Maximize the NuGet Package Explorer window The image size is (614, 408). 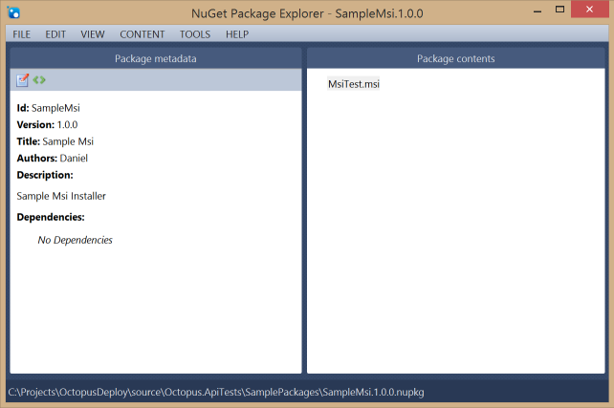point(548,11)
